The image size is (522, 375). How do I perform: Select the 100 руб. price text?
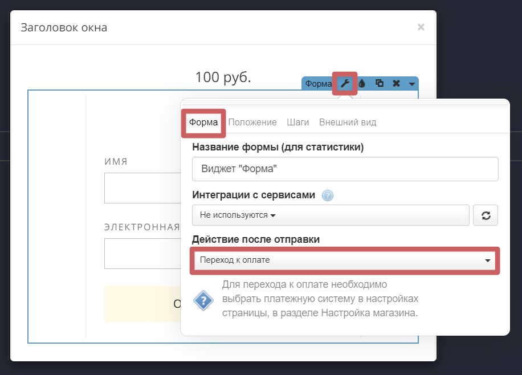223,77
